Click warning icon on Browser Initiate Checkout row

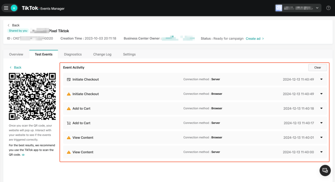point(69,94)
